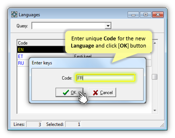Minimize the Languages window
Screen dimensions: 175x138
click(x=133, y=15)
